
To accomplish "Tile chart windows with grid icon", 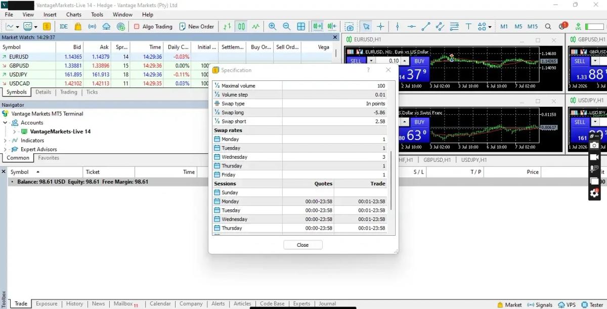I will click(301, 26).
